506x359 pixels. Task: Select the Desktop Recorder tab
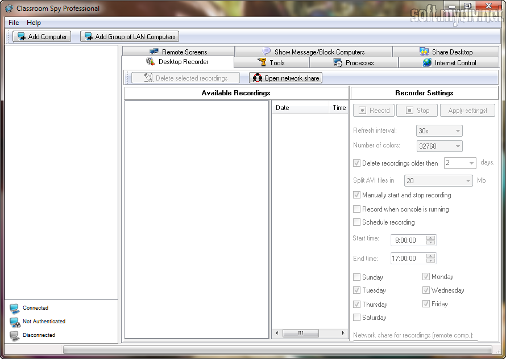click(177, 62)
